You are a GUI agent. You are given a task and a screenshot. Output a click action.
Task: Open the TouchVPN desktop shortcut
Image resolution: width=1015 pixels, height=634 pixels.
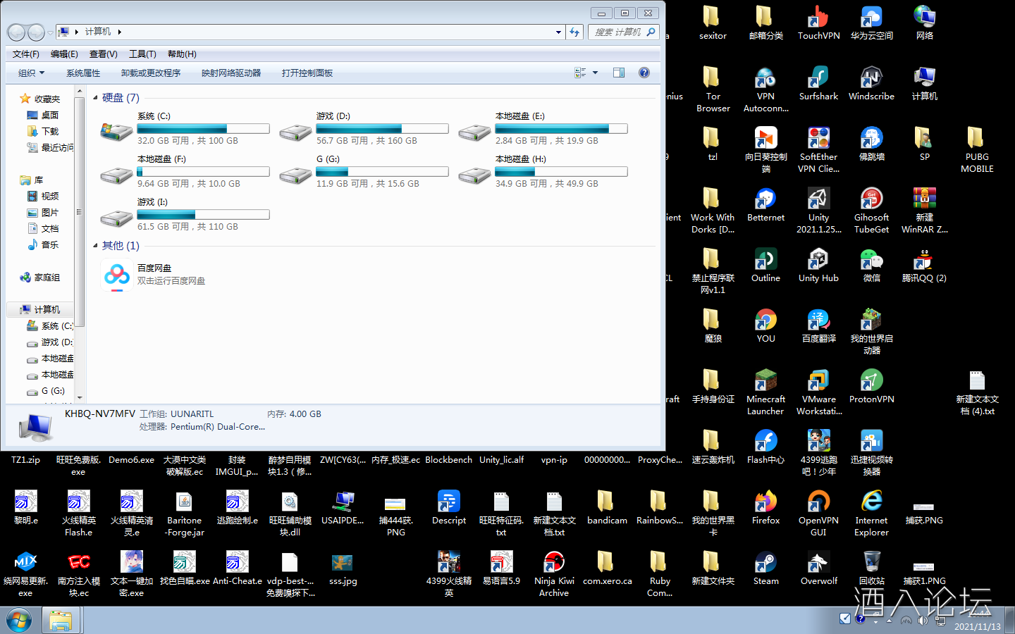point(818,22)
